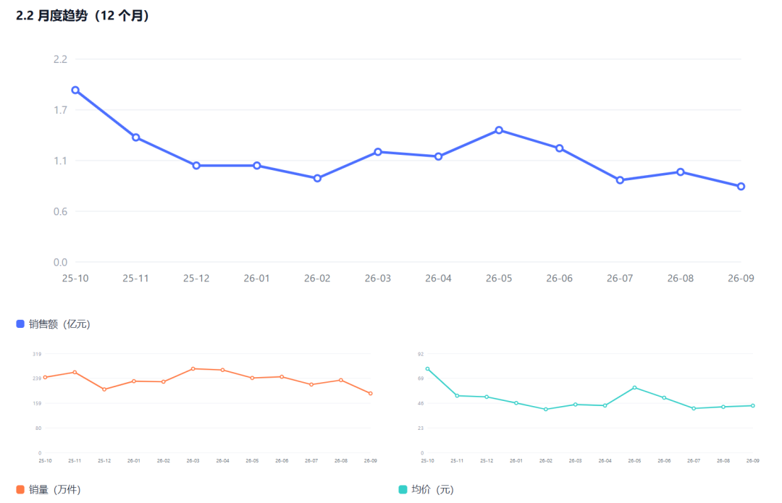Click the 0.6 y-axis value
Image resolution: width=782 pixels, height=503 pixels.
[60, 211]
